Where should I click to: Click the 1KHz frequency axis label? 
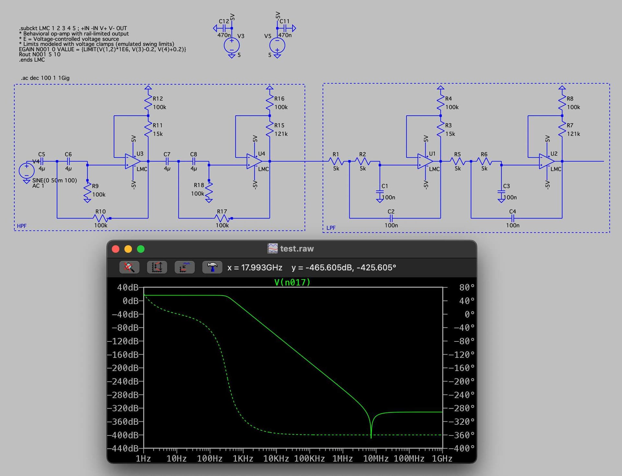point(243,458)
